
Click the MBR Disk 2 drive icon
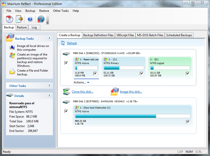66,102
